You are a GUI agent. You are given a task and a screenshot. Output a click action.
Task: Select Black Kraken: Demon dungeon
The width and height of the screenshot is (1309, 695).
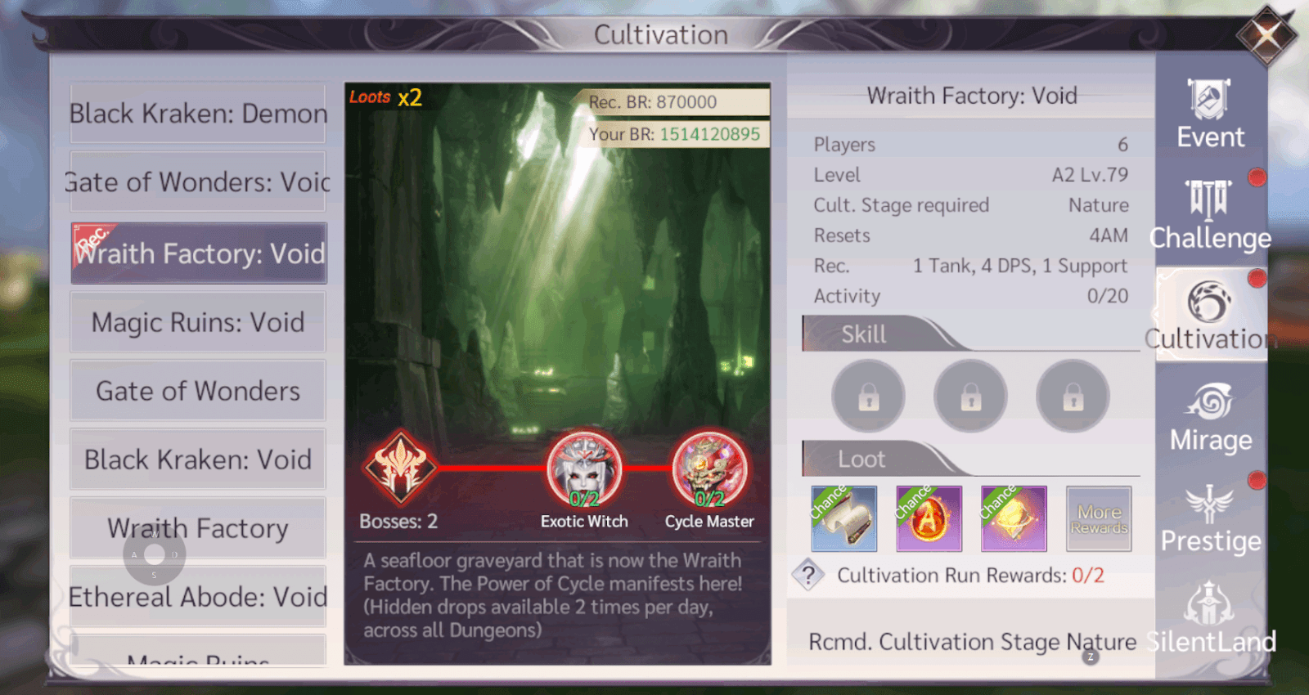(198, 114)
